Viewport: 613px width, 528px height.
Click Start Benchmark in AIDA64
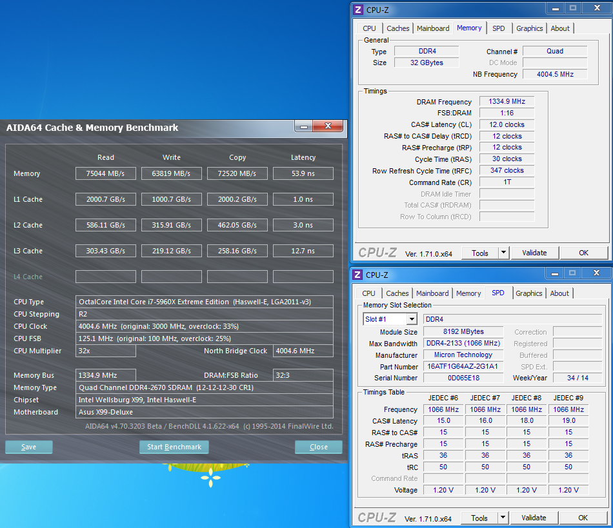coord(174,447)
